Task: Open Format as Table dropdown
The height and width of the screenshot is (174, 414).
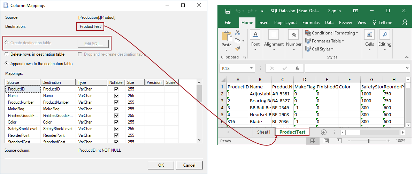Action: point(324,41)
